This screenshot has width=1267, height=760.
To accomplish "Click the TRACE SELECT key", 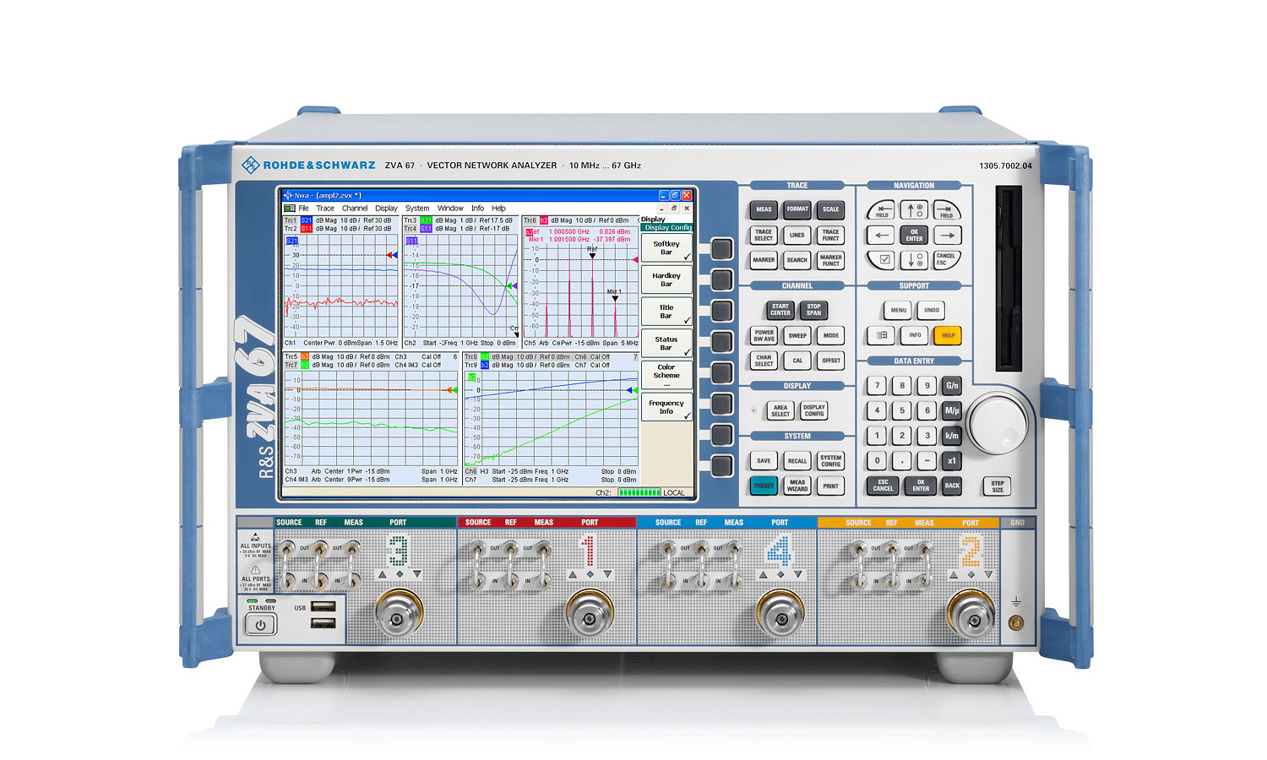I will coord(764,235).
